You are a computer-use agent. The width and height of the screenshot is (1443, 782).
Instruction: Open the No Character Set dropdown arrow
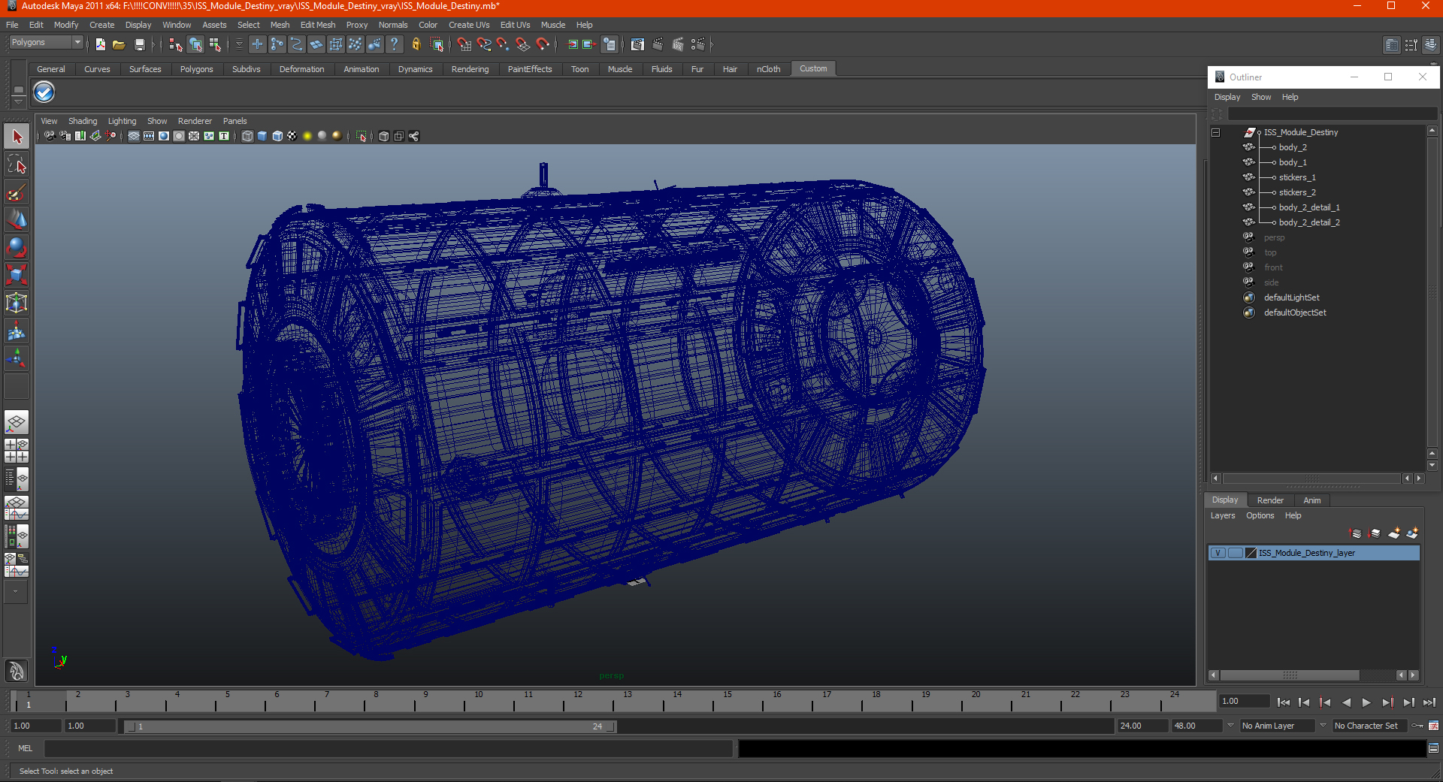coord(1323,726)
